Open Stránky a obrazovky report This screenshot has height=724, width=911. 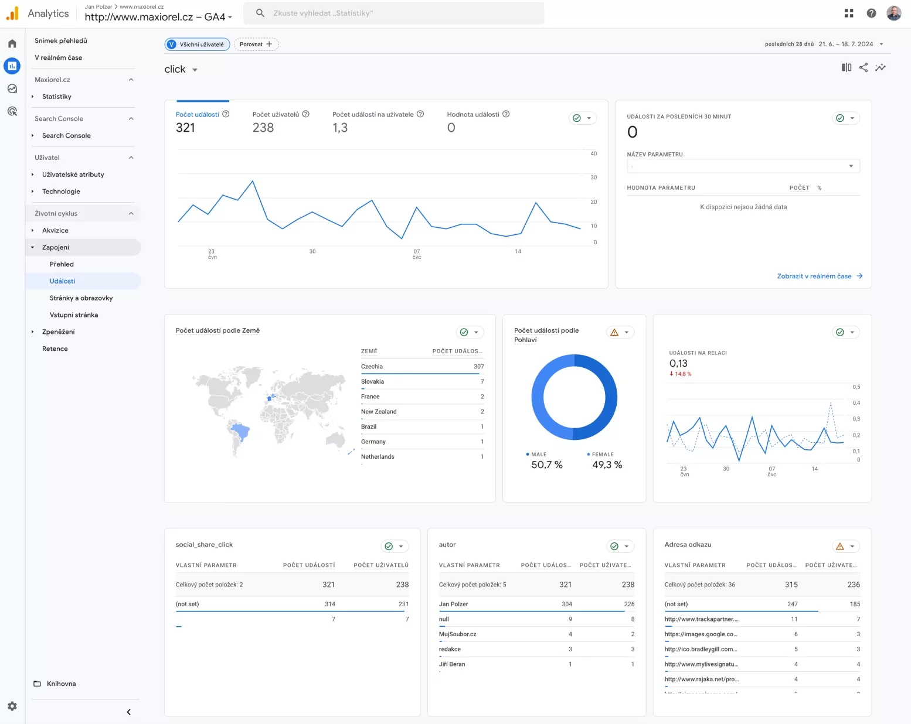81,298
